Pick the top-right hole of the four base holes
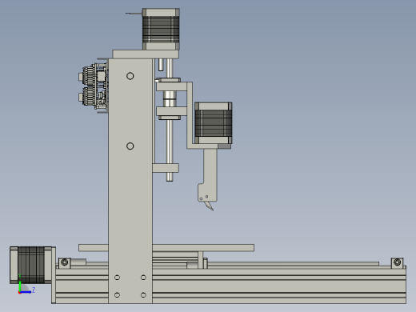416x312 pixels. (143, 278)
